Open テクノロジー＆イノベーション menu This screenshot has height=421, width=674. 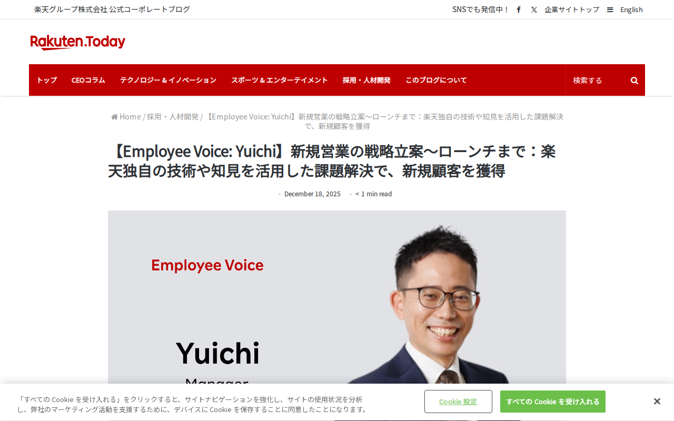[x=168, y=80]
